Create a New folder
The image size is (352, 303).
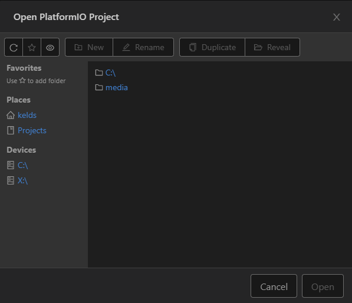[x=89, y=47]
